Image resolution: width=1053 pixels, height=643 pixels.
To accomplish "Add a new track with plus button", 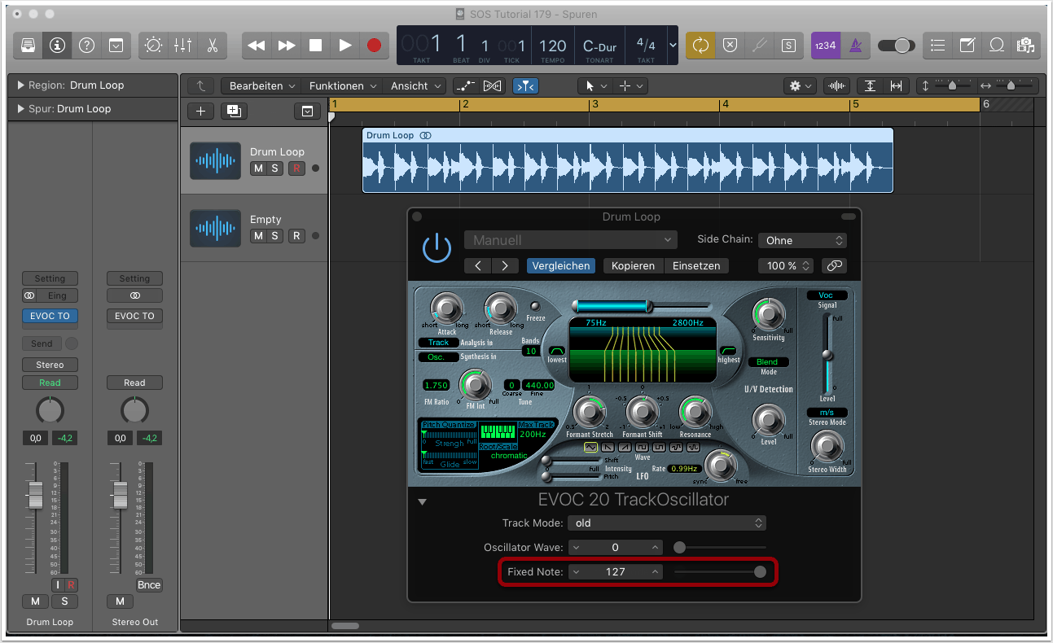I will click(201, 112).
